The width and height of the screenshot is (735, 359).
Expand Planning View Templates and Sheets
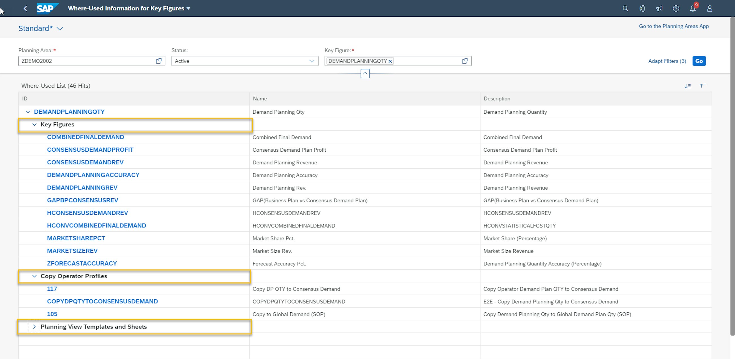(34, 326)
